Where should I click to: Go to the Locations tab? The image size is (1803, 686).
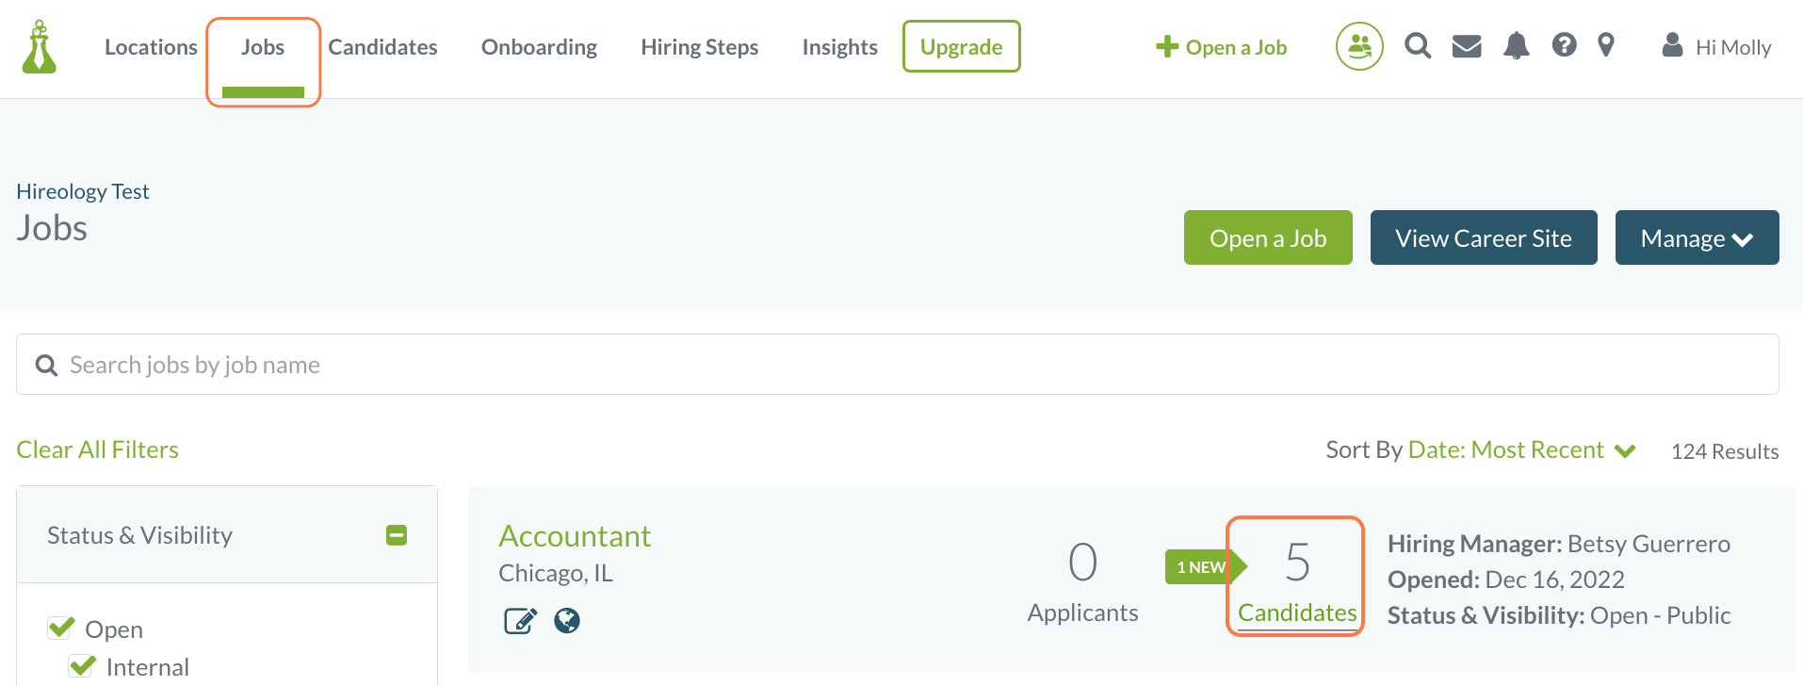(151, 47)
